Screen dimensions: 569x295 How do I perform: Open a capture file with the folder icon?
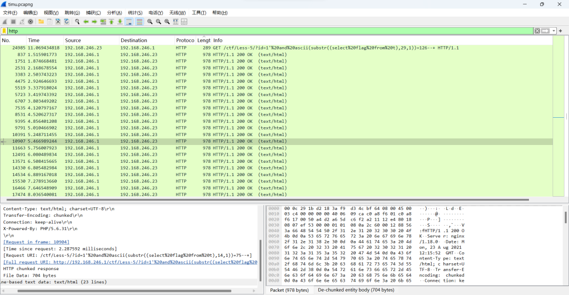click(41, 22)
